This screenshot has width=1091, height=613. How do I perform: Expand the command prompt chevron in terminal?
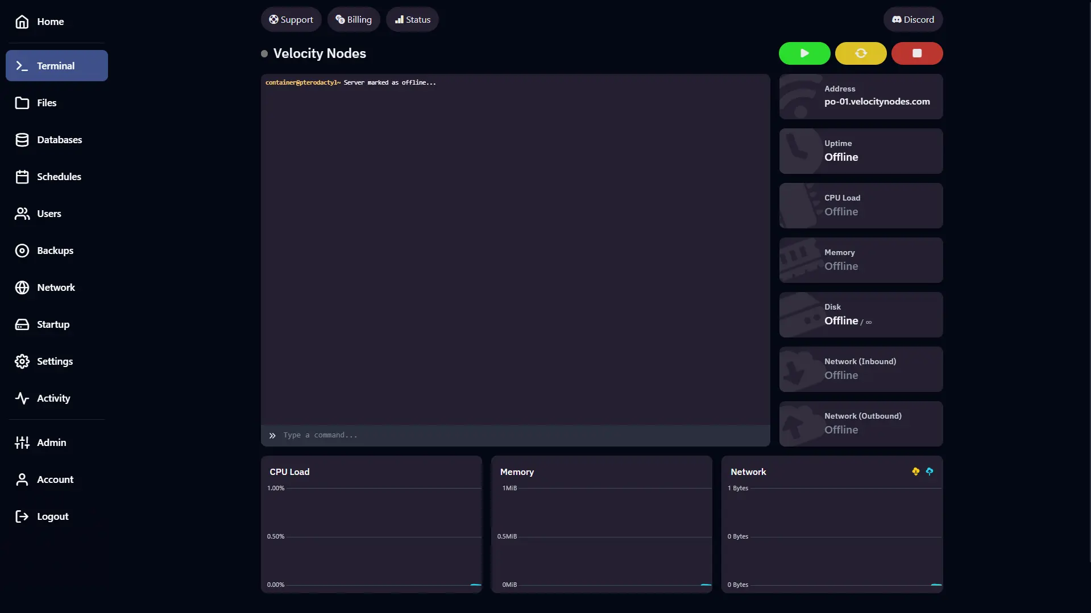tap(272, 435)
